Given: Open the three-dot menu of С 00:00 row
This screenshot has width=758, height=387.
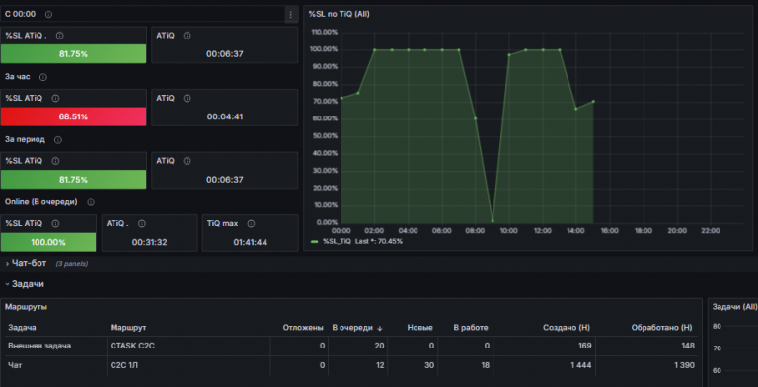Looking at the screenshot, I should coord(290,15).
